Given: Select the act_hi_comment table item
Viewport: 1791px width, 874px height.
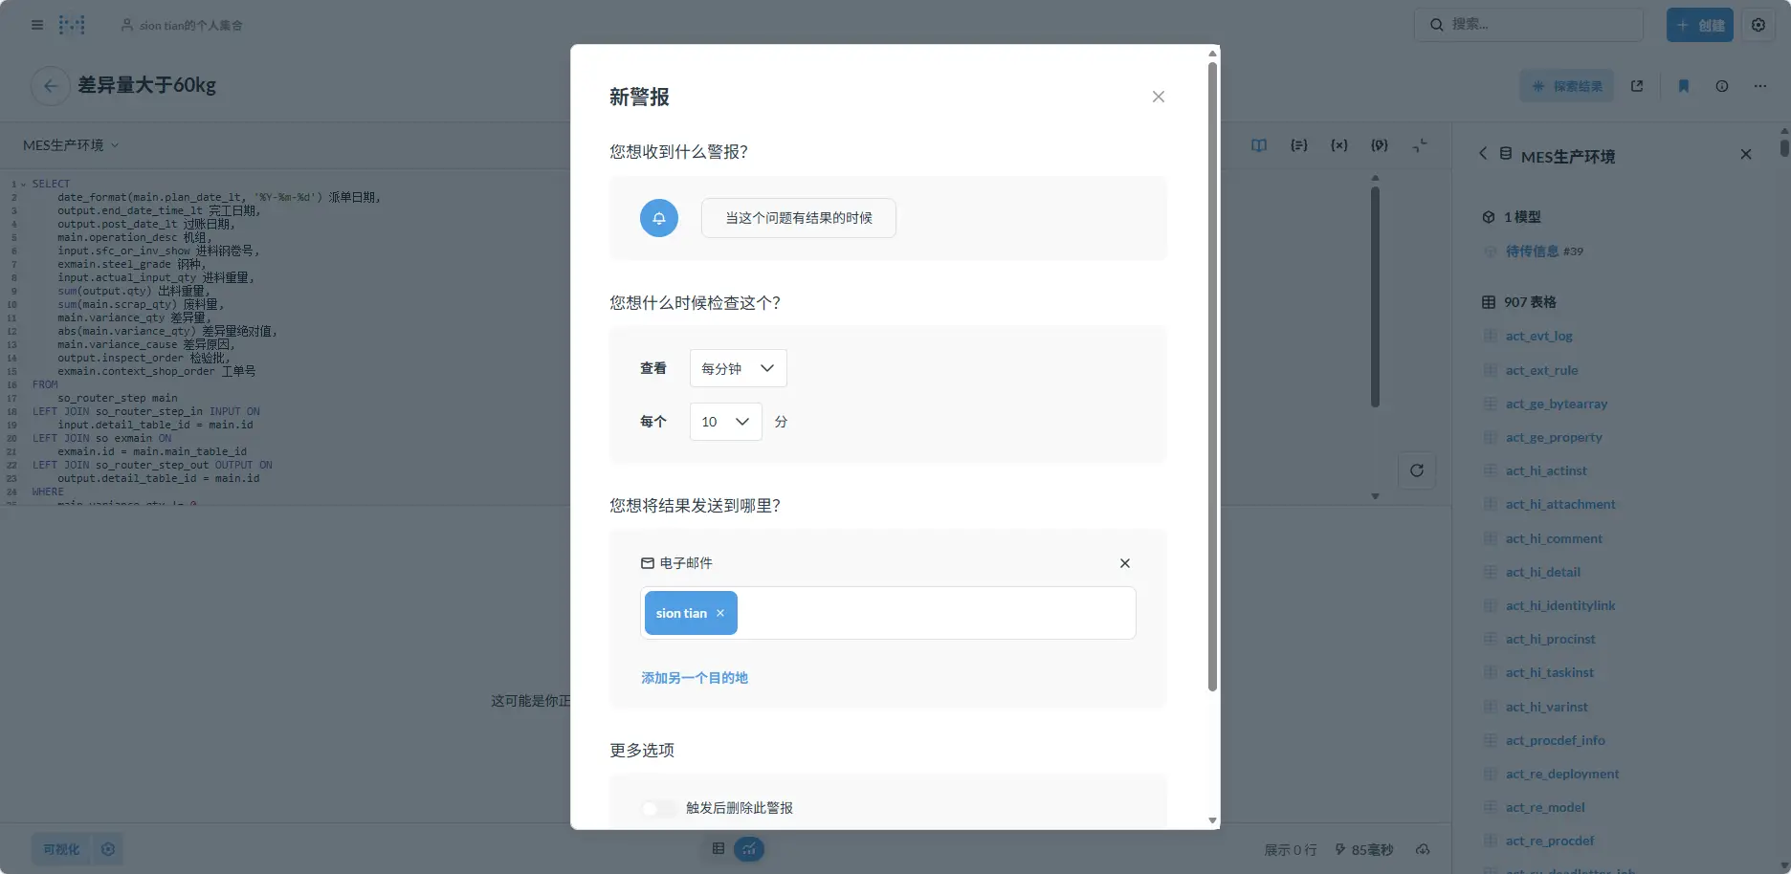Looking at the screenshot, I should (x=1553, y=538).
